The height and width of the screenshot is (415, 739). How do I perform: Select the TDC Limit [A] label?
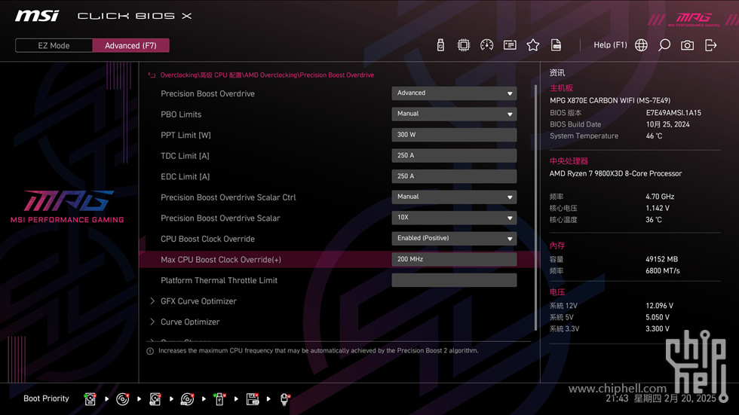coord(185,156)
